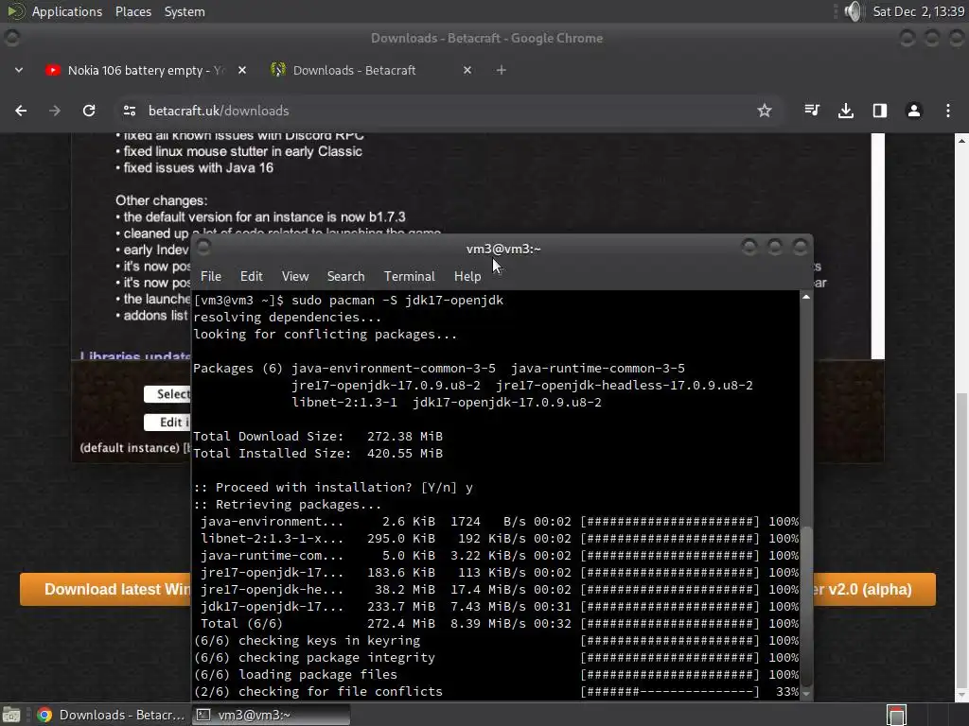The image size is (969, 726).
Task: Click the v2.0 (alpha) orange button
Action: [873, 590]
